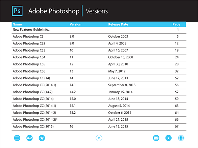Open the hamburger menu list icon
The width and height of the screenshot is (198, 148).
coord(17,138)
